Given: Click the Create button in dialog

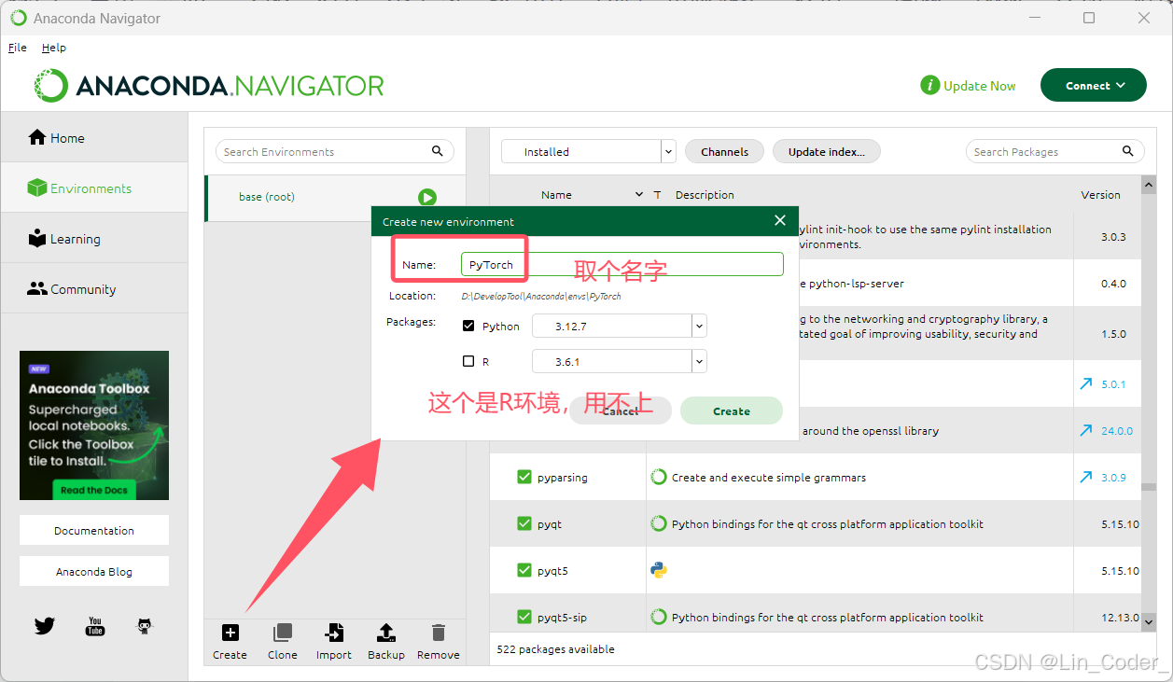Looking at the screenshot, I should (732, 411).
